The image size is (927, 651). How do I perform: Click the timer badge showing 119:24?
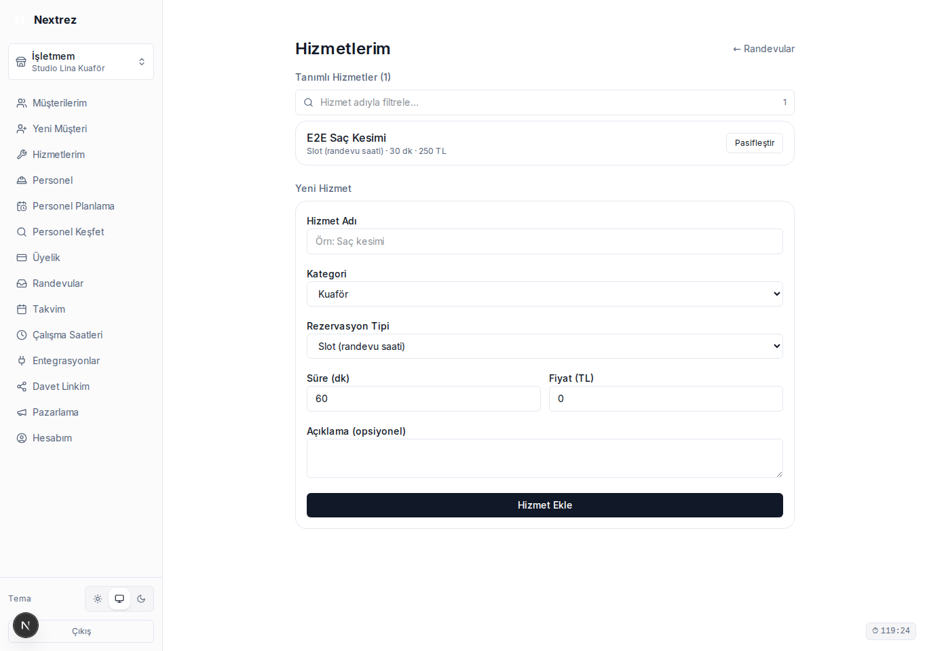pyautogui.click(x=891, y=631)
